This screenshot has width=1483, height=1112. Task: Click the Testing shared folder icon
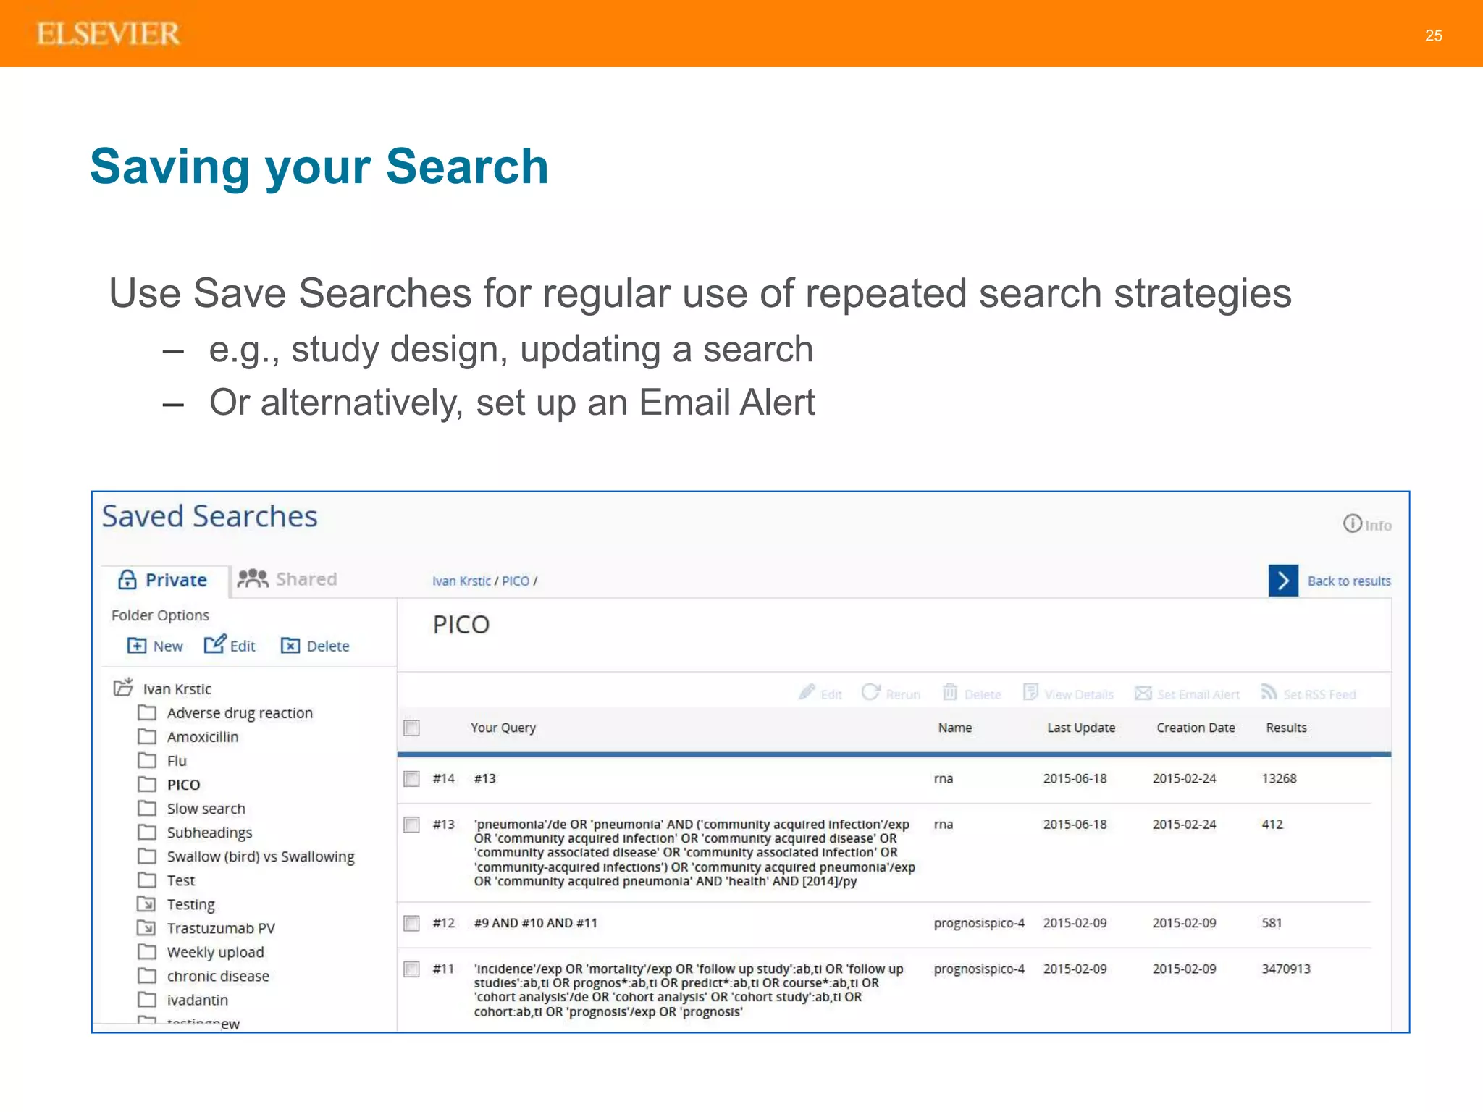tap(146, 903)
